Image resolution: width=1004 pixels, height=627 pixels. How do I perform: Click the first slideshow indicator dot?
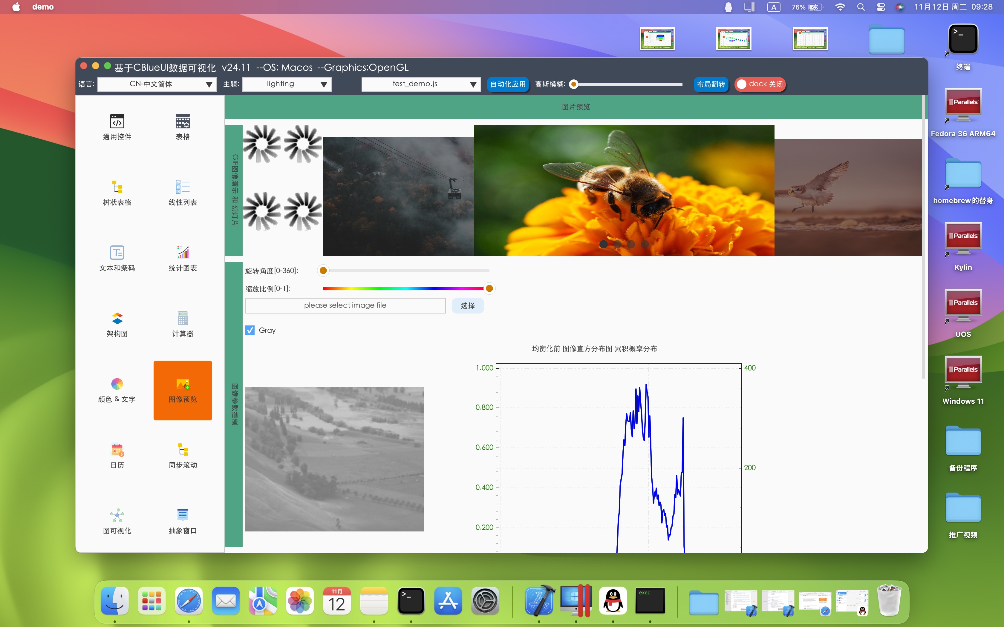coord(604,244)
